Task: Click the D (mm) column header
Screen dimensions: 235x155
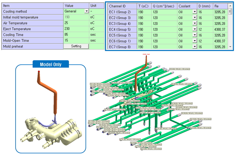Action: [205, 6]
